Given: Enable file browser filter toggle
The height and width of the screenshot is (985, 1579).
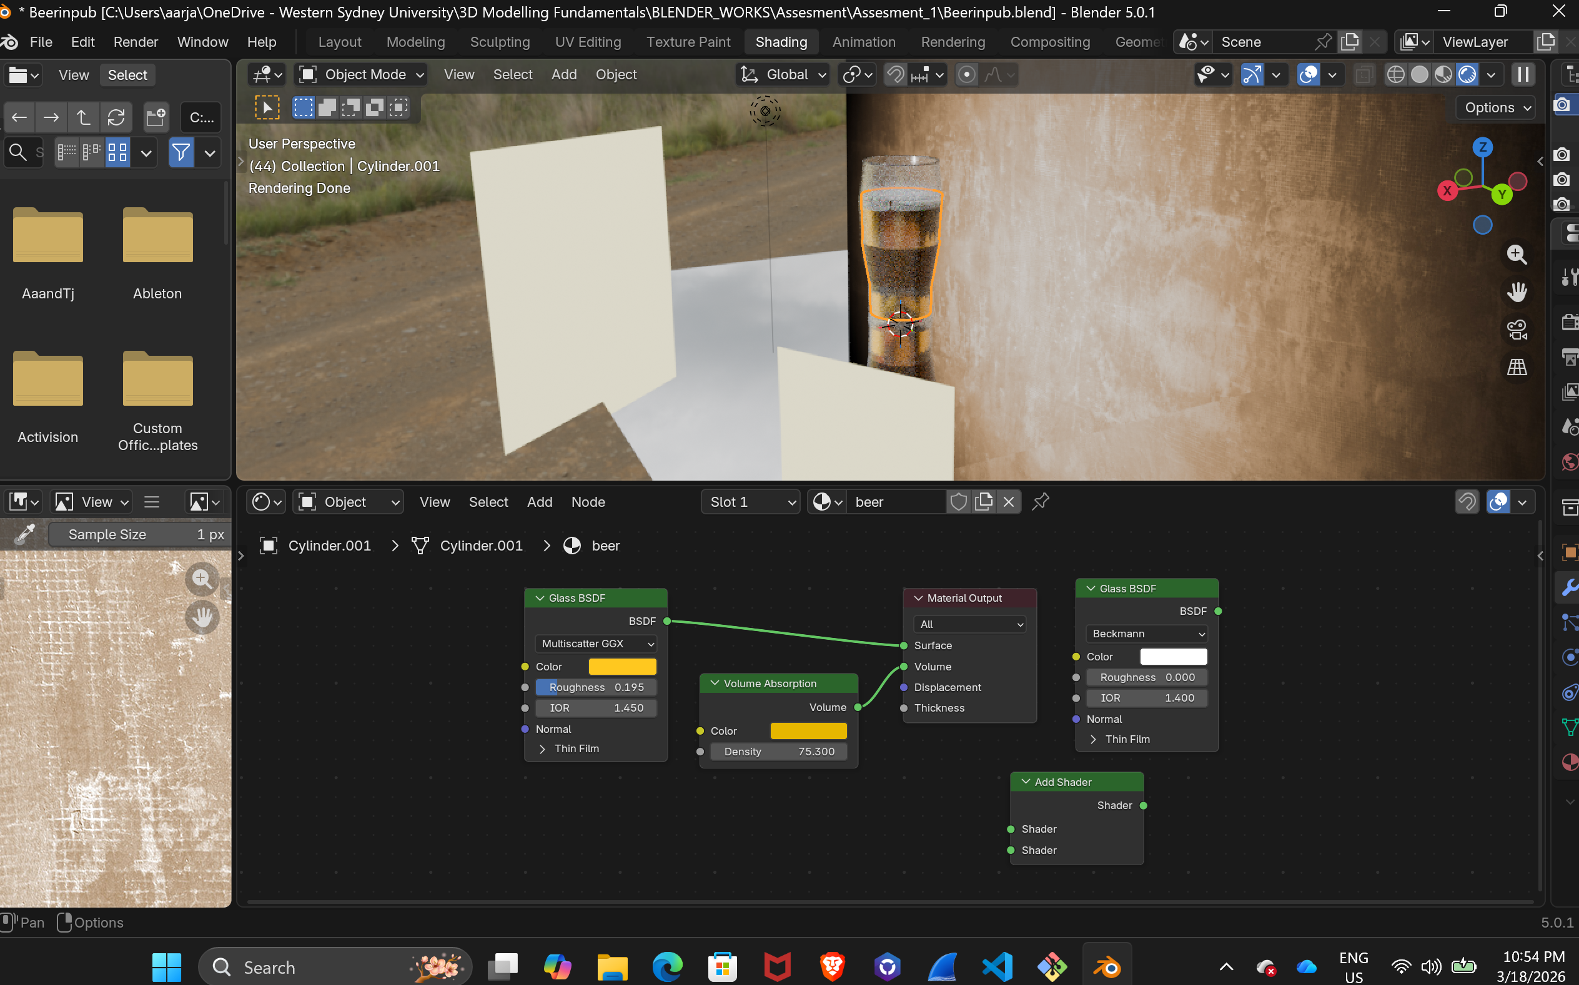Looking at the screenshot, I should coord(181,153).
